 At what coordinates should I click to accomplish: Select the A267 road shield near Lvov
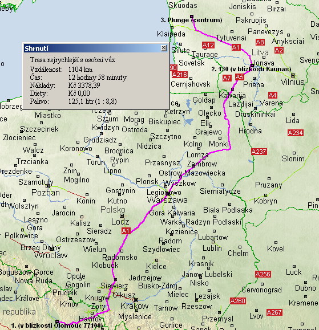tap(274, 312)
